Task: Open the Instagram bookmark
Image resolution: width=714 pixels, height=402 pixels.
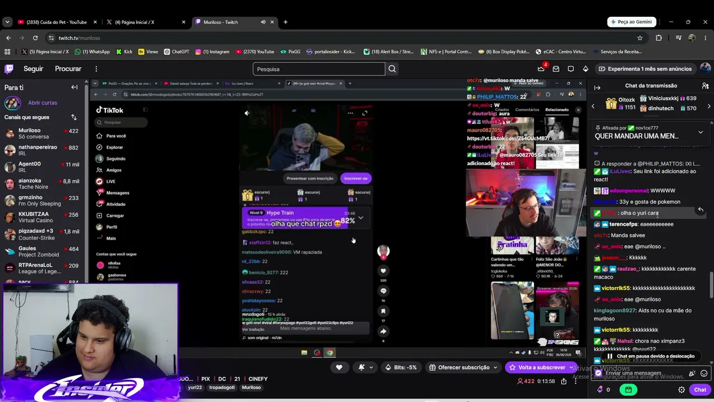Action: pyautogui.click(x=213, y=51)
